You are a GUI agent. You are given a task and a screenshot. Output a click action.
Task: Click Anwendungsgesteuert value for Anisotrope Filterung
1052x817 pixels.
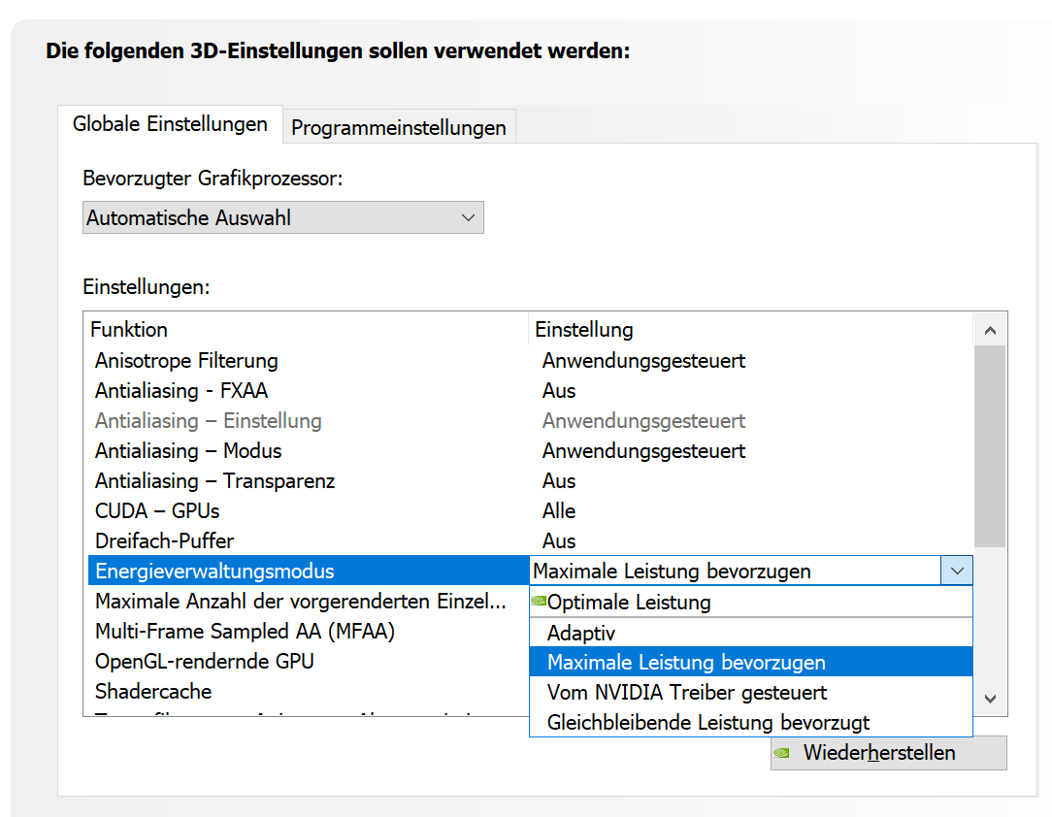[x=643, y=361]
